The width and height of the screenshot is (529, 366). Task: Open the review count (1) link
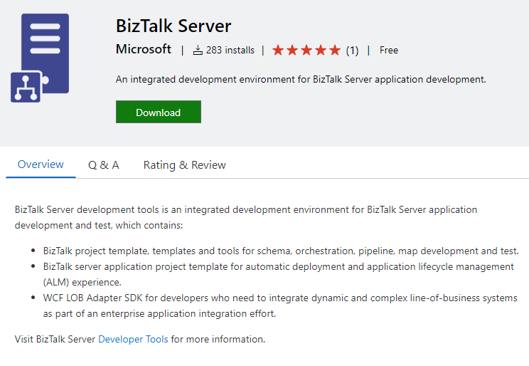click(353, 51)
